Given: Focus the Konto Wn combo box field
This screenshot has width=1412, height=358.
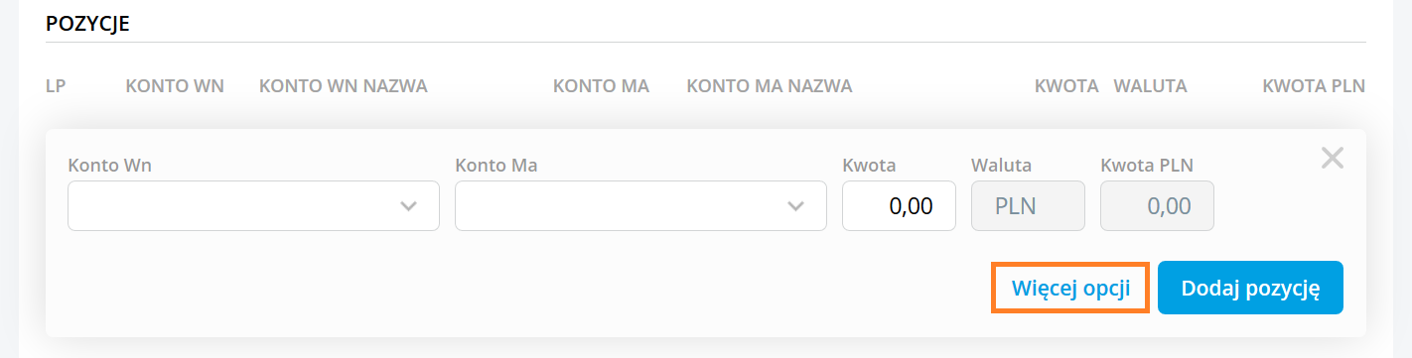Looking at the screenshot, I should pos(253,205).
